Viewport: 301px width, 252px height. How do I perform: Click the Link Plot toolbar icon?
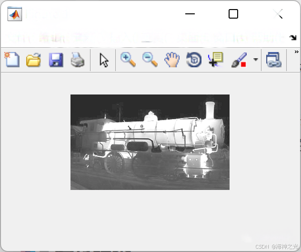[x=274, y=60]
